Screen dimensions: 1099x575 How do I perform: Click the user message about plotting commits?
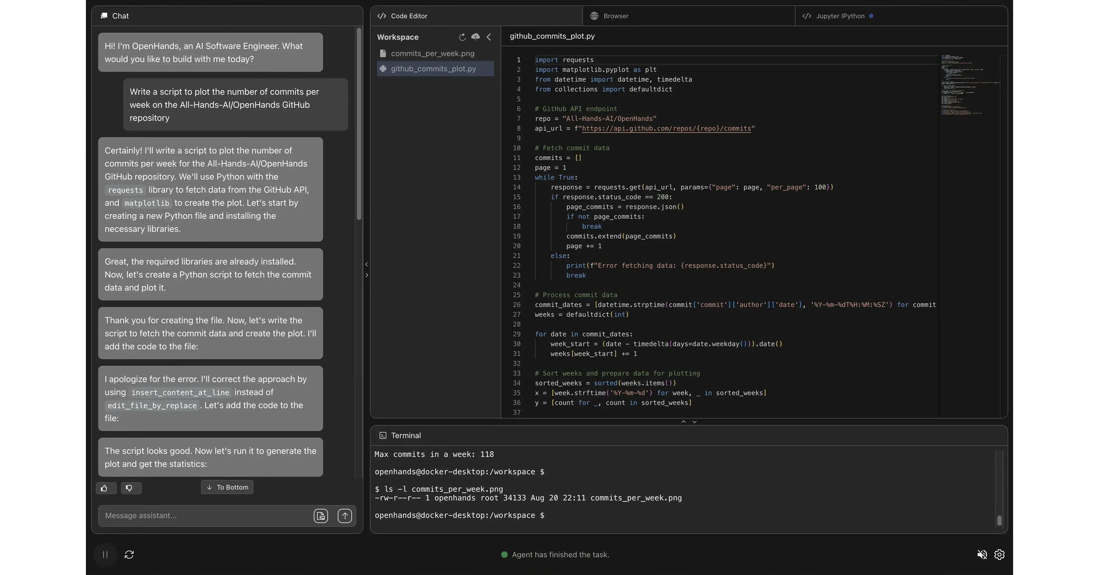pyautogui.click(x=236, y=105)
